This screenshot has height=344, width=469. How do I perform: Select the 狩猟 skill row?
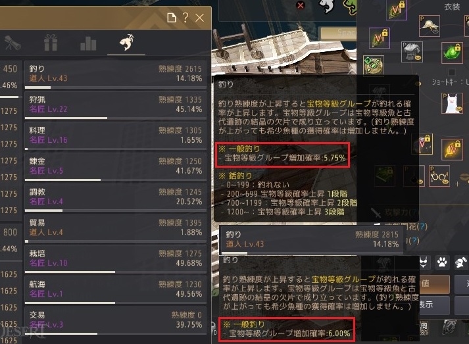(116, 105)
